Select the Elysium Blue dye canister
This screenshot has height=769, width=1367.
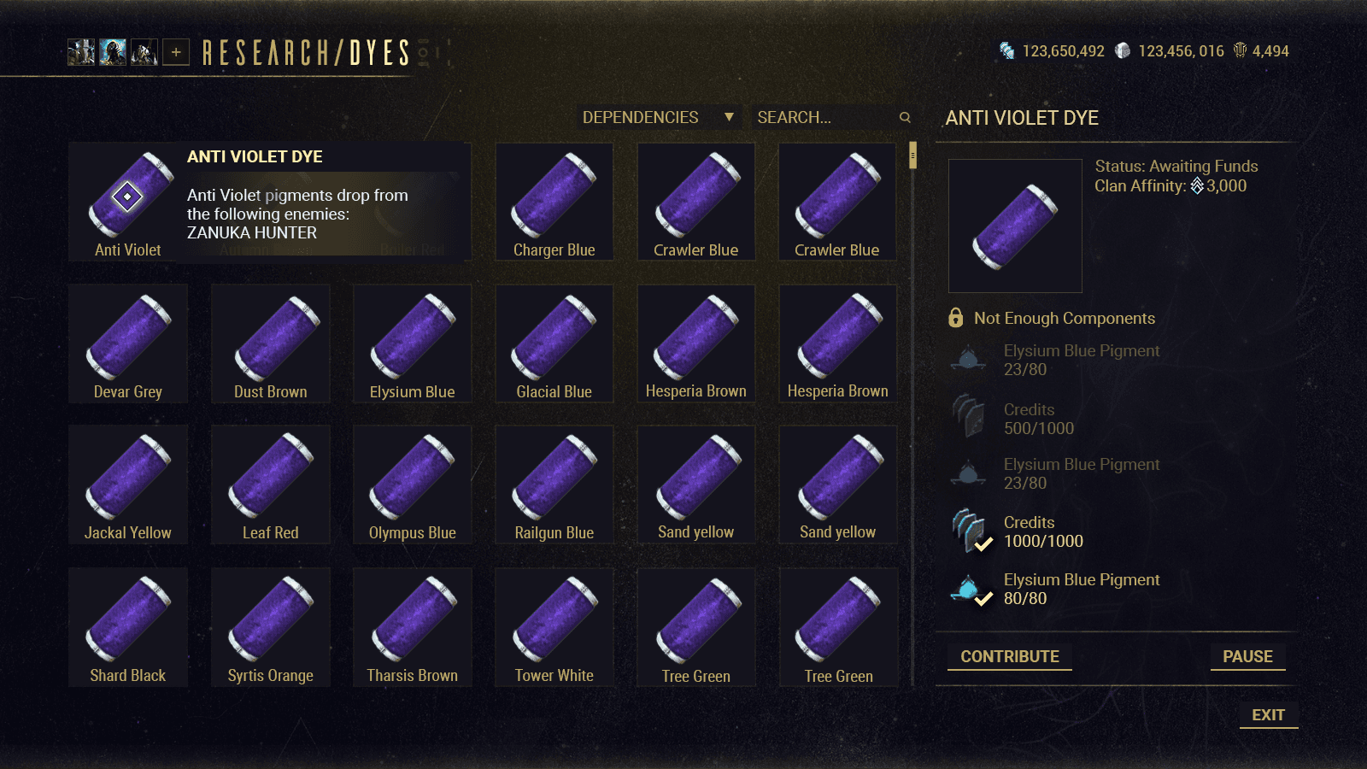pos(413,343)
